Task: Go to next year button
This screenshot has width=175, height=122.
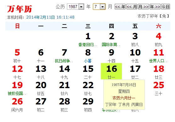Action: 155,7
